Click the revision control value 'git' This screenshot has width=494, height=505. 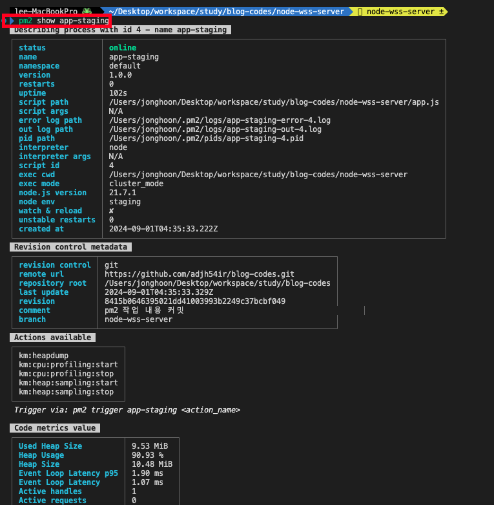(111, 265)
